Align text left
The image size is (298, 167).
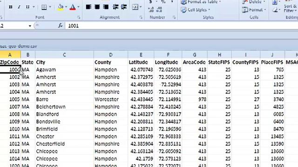88,7
